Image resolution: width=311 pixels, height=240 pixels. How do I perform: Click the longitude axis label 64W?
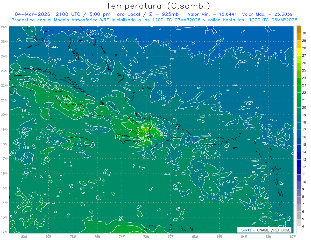click(x=244, y=236)
